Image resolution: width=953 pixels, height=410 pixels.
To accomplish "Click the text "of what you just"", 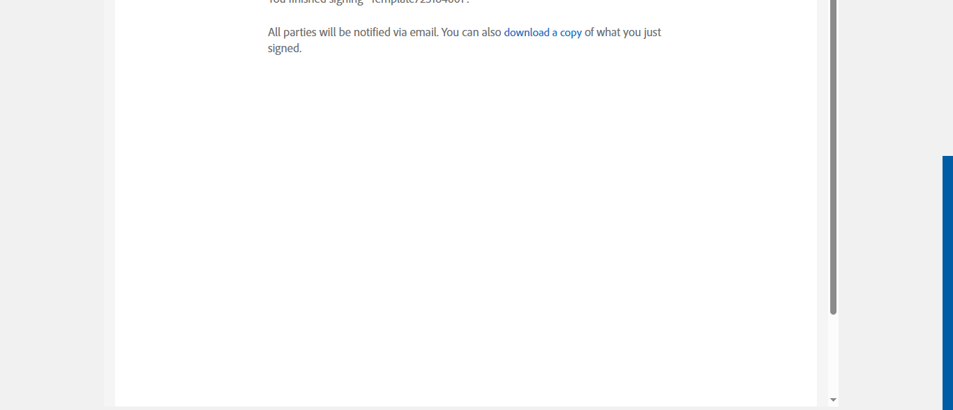I will pyautogui.click(x=622, y=33).
